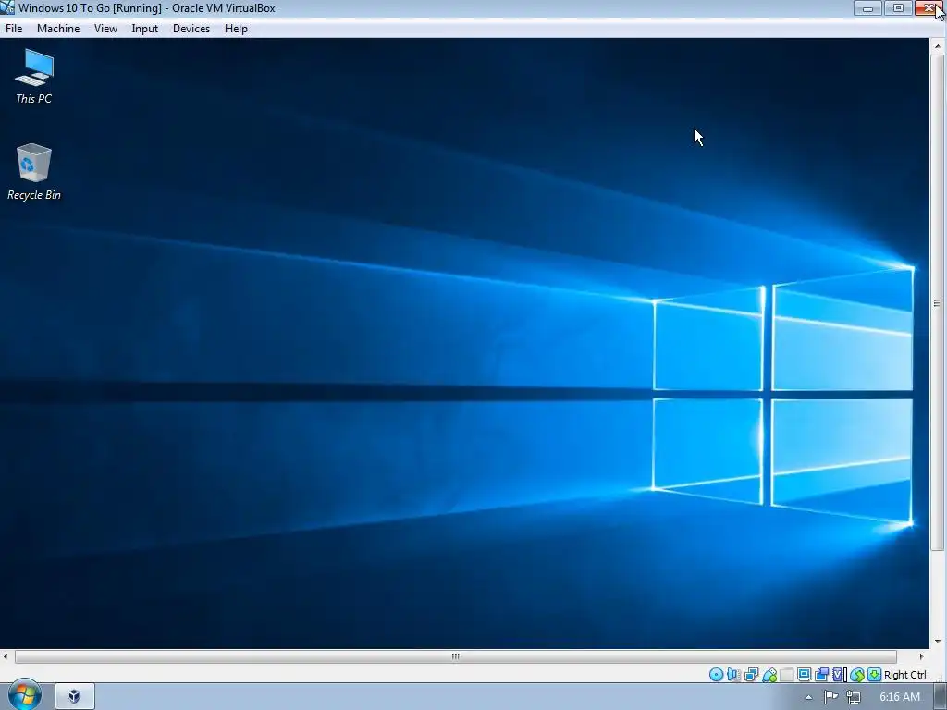Click the virtualization features V icon
The image size is (947, 710).
tap(838, 674)
